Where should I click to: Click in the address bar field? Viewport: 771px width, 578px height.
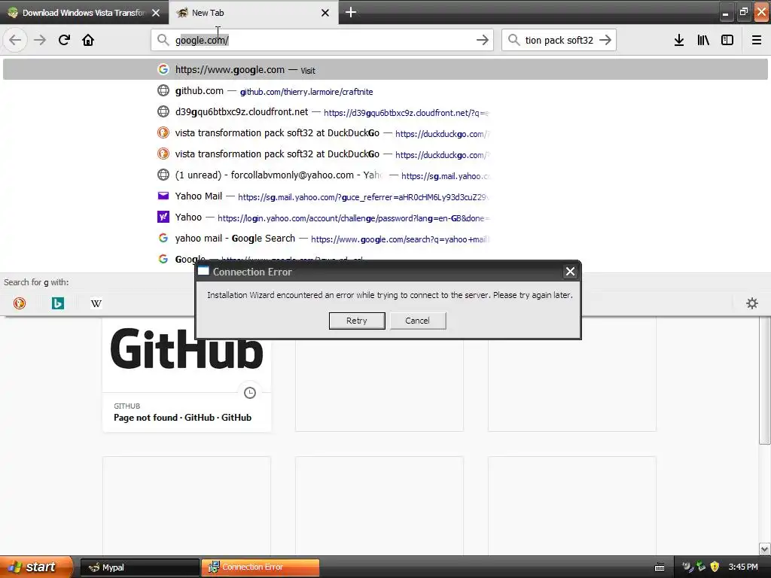pos(322,40)
